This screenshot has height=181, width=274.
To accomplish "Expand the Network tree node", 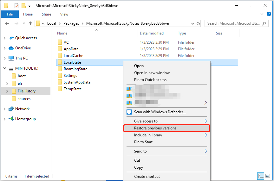I will click(4, 109).
